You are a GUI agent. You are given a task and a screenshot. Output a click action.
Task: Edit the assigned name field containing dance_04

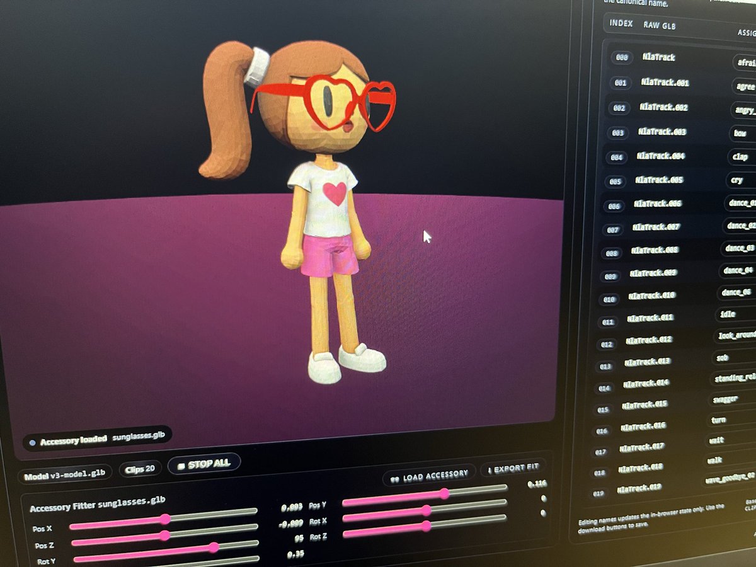pos(738,270)
